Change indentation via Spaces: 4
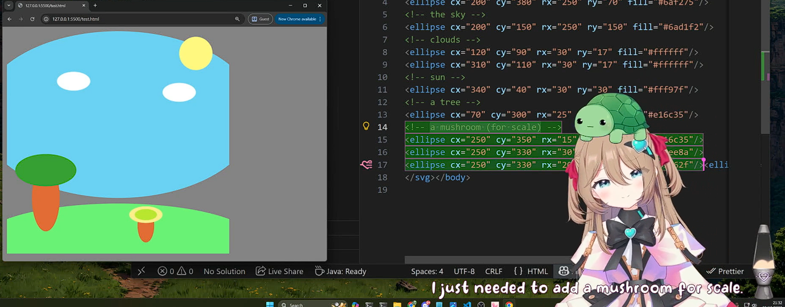The image size is (785, 307). [427, 271]
